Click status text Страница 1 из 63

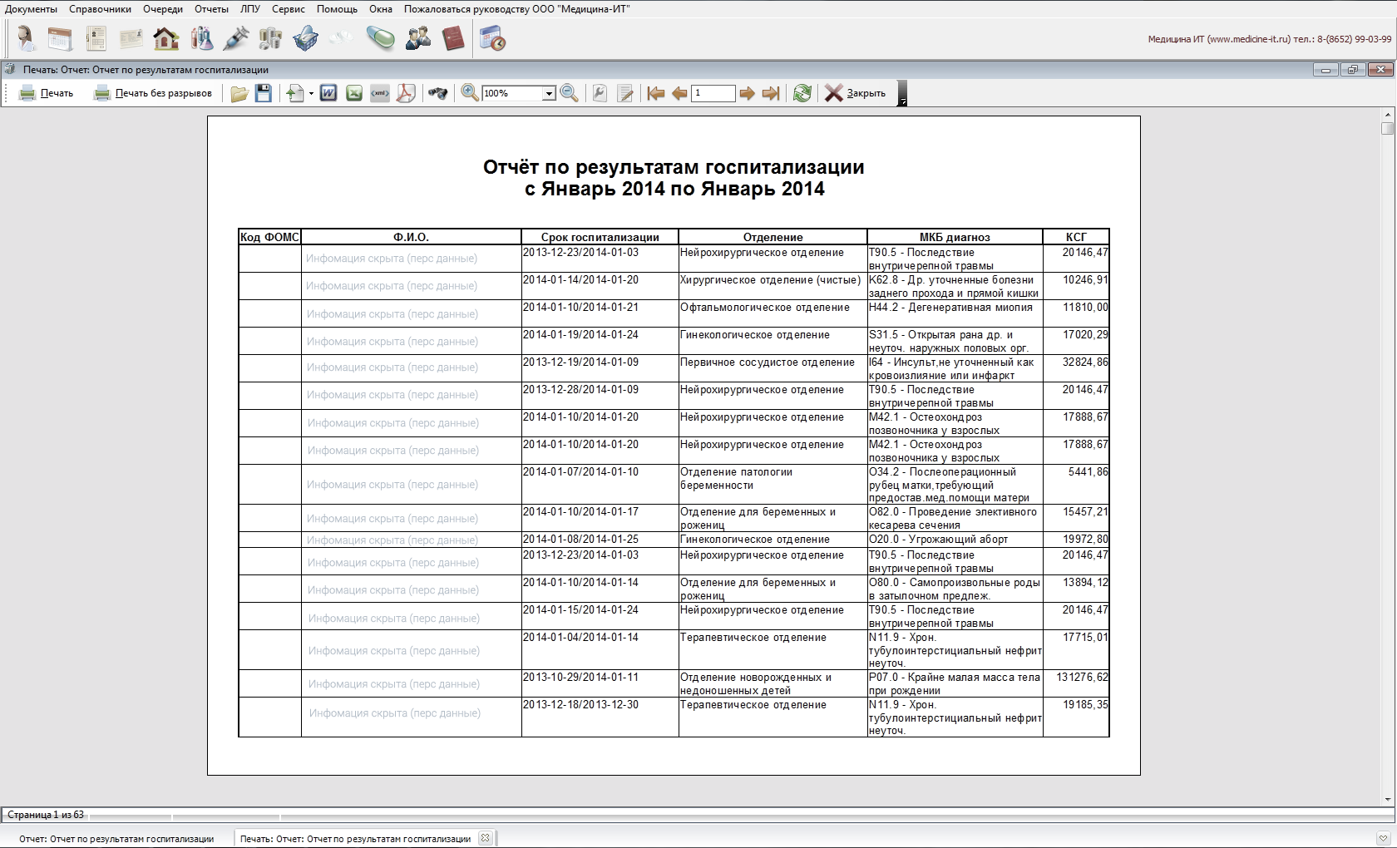point(46,815)
